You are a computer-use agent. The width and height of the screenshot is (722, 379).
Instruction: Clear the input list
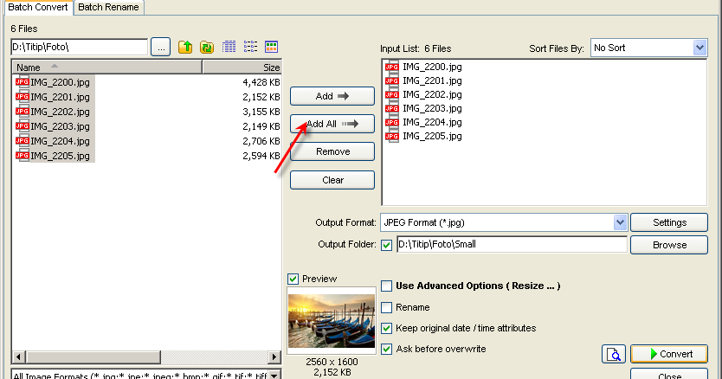coord(332,180)
